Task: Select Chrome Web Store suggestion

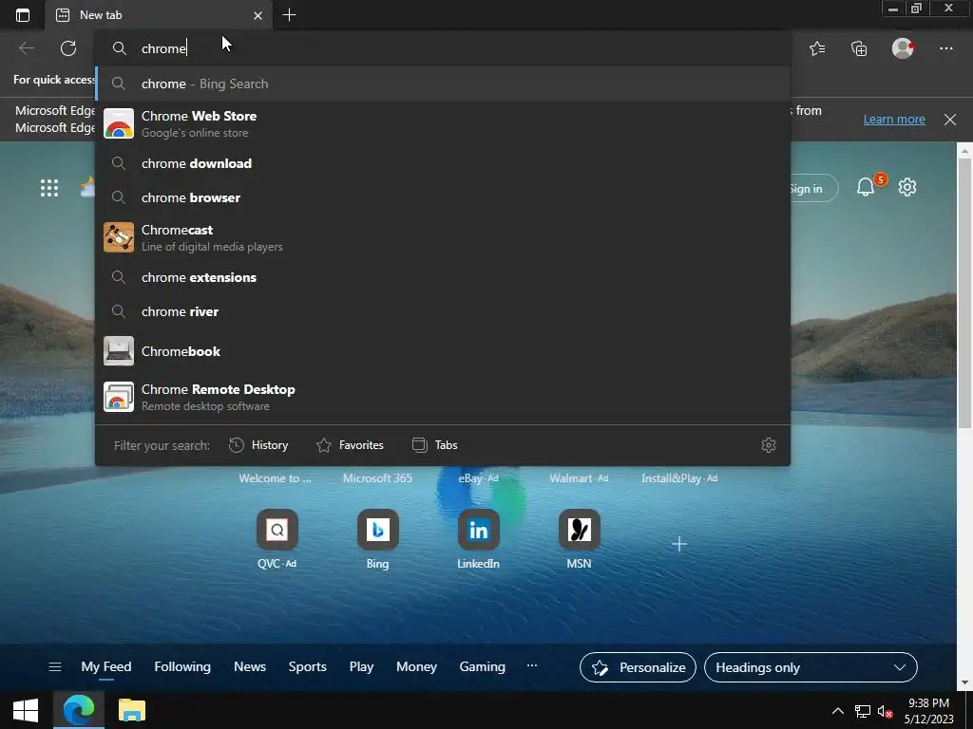Action: pos(443,123)
